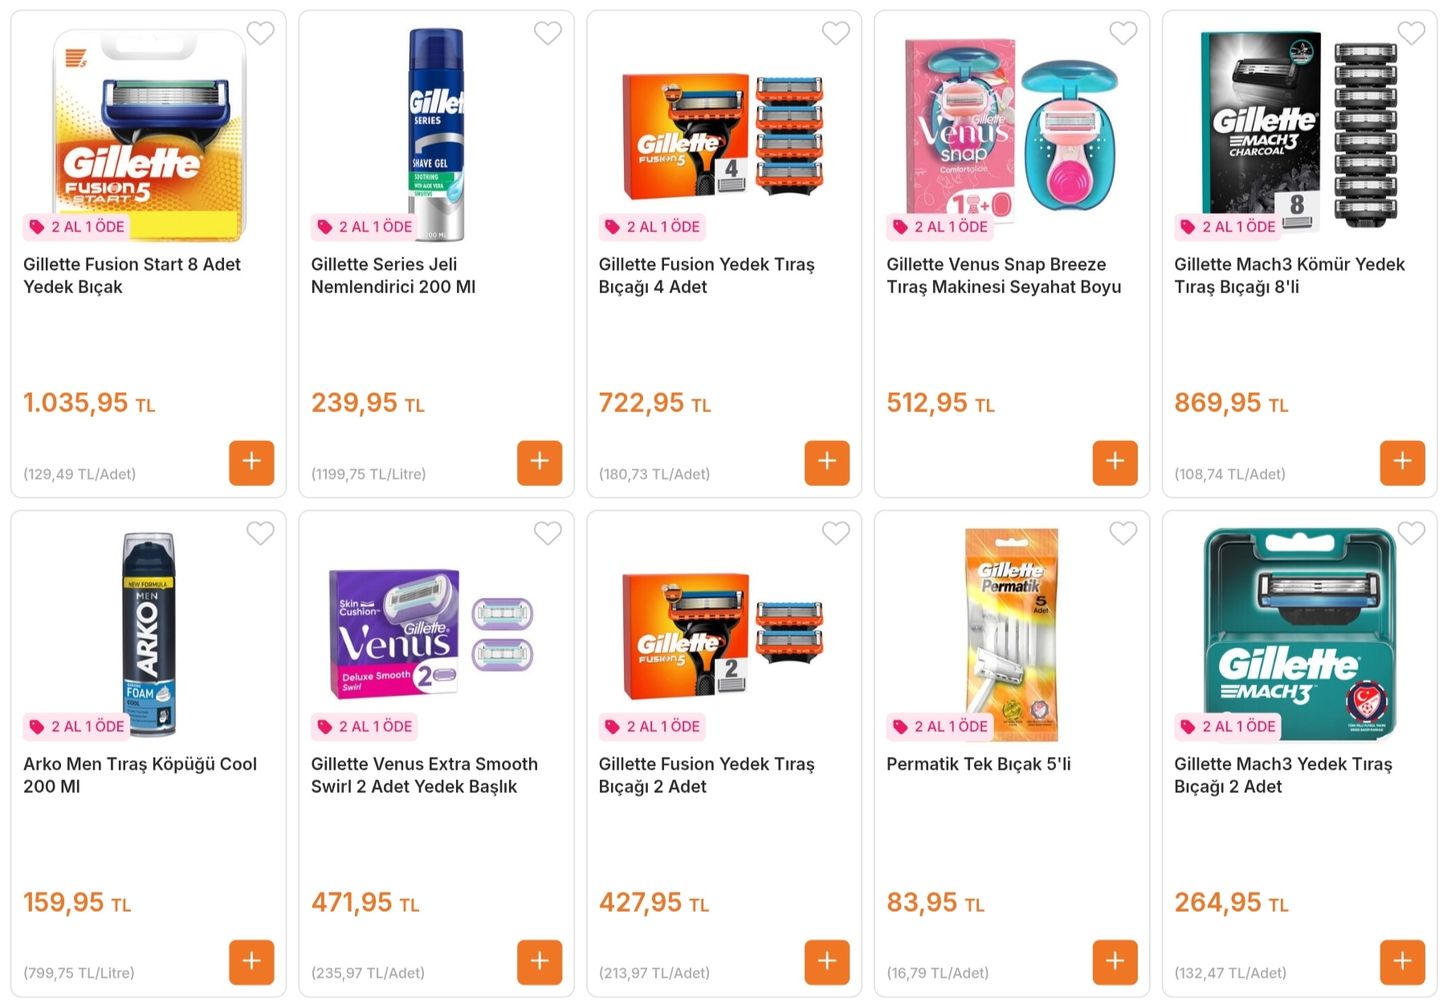Add Arko Men Tıraş Köpüğü to cart
The image size is (1443, 1005).
click(251, 962)
